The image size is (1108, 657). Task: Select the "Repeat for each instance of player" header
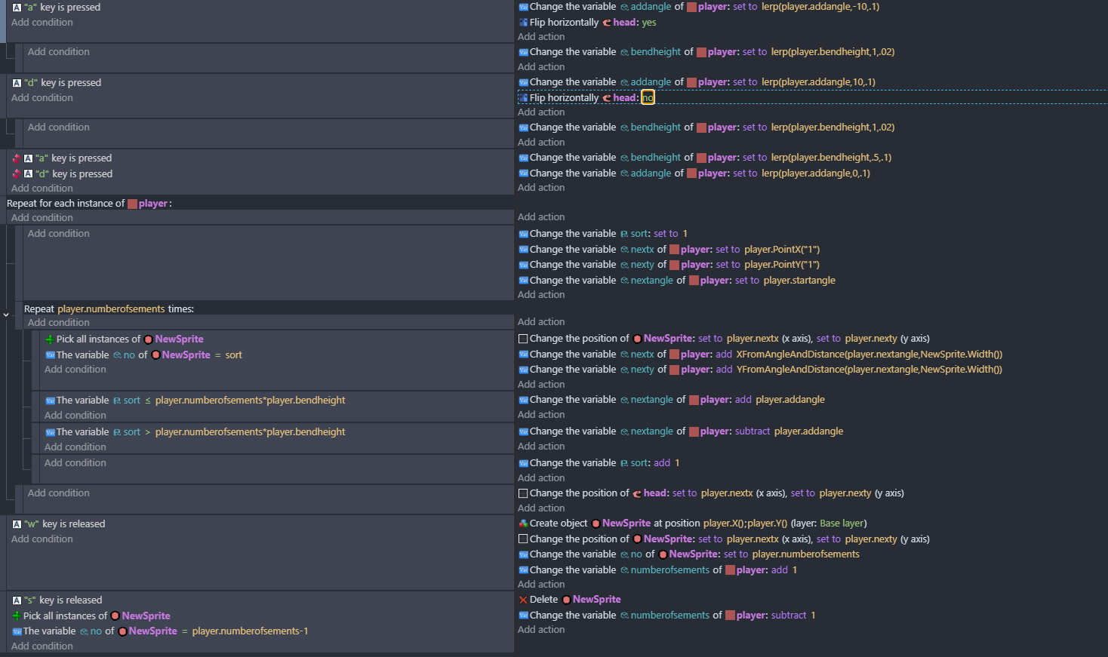pos(66,204)
